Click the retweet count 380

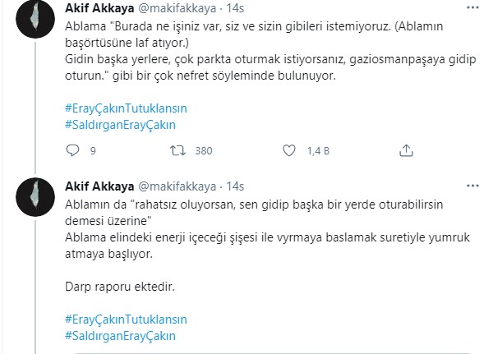tap(204, 151)
